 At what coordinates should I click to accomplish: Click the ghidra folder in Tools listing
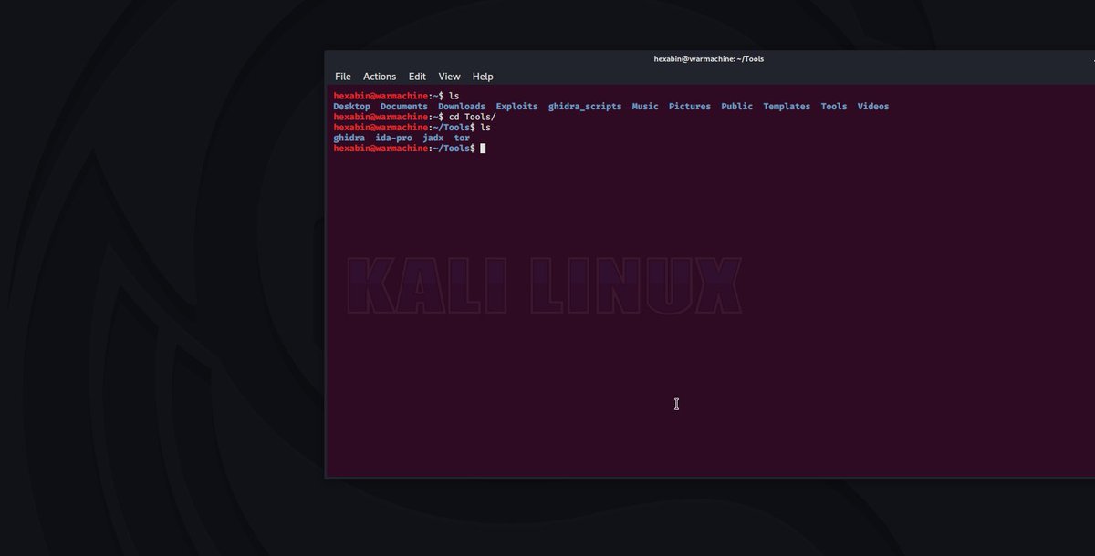(349, 138)
